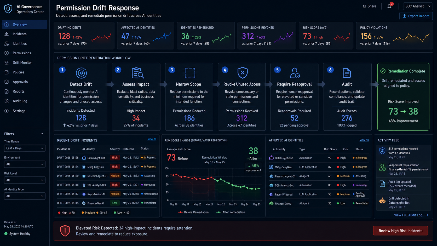Click the Revoke Unused Access shield icon

[x=243, y=73]
